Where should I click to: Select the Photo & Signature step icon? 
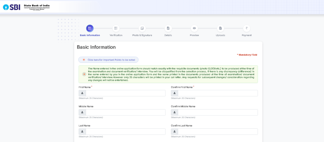pos(142,28)
